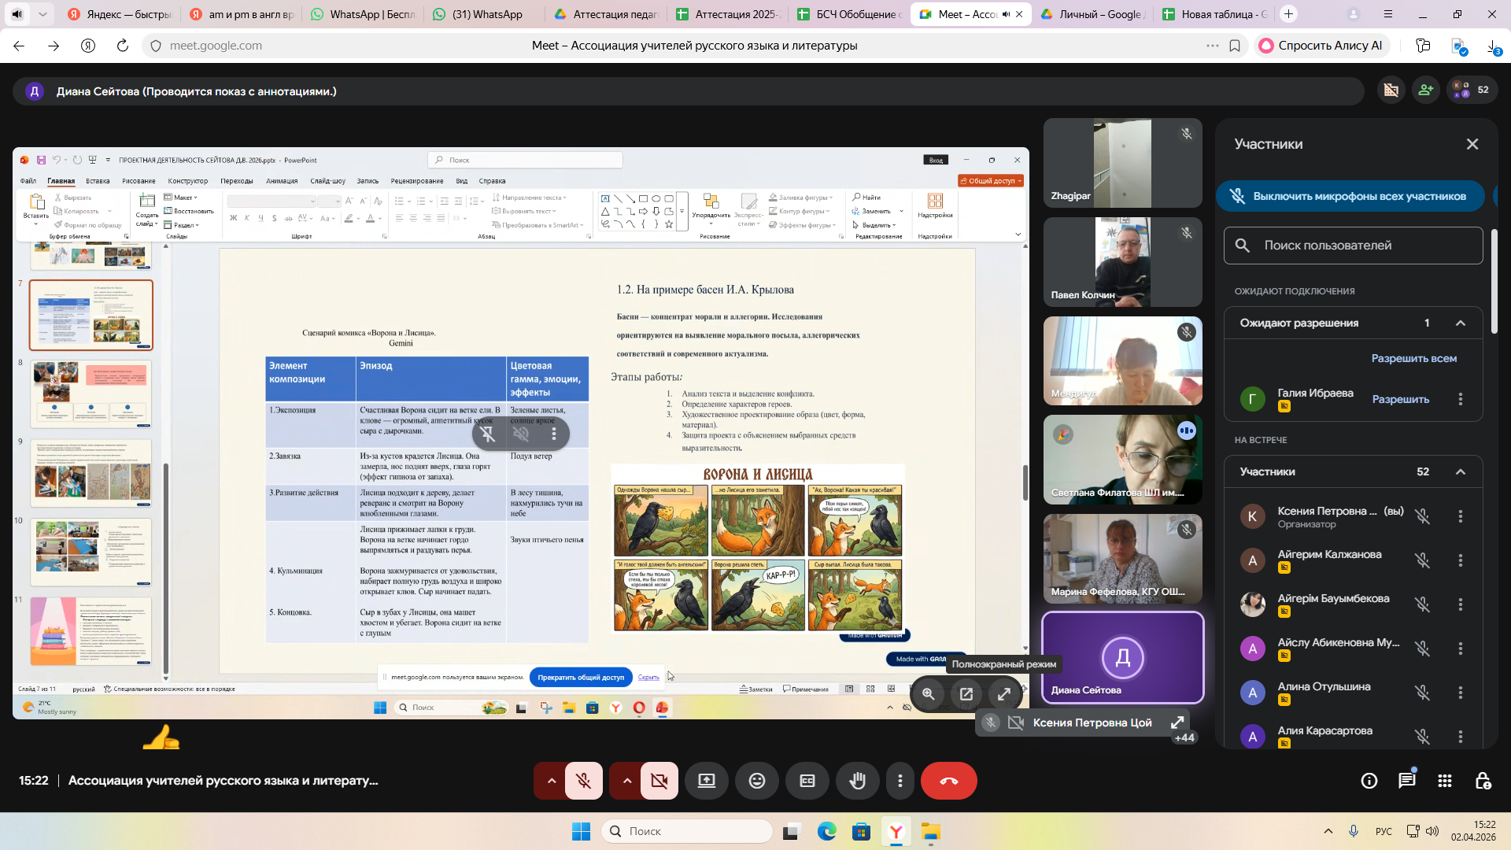
Task: Collapse the Участники 52 list
Action: (x=1461, y=472)
